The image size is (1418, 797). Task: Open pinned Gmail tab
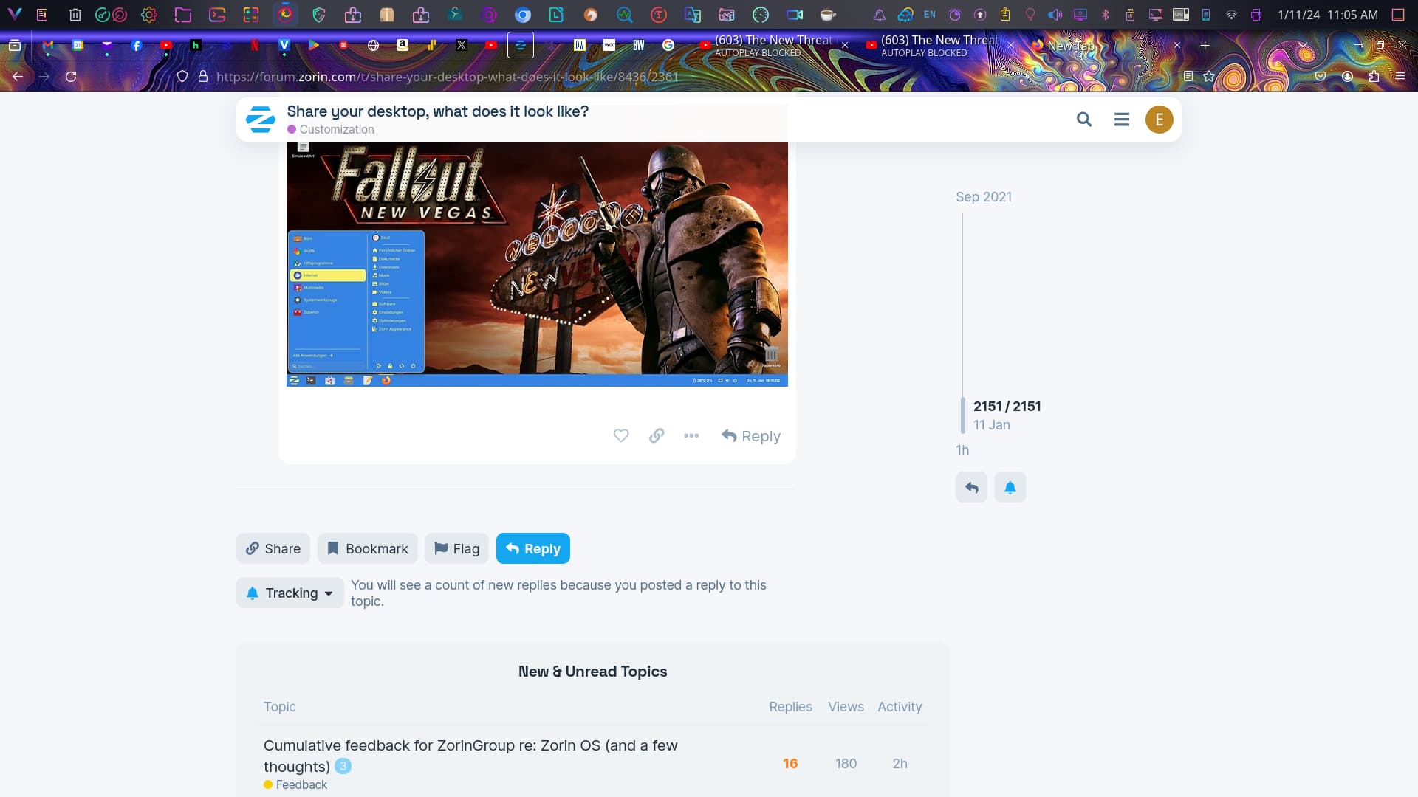pos(48,46)
